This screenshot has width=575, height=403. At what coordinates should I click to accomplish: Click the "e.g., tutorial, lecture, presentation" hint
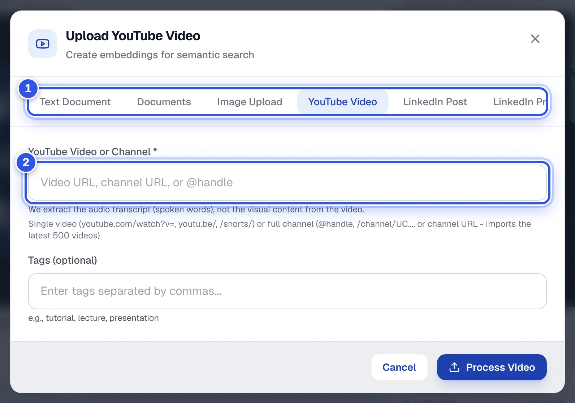tap(94, 318)
